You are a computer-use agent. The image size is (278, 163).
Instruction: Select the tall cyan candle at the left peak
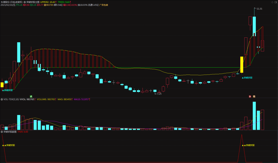[x=19, y=52]
